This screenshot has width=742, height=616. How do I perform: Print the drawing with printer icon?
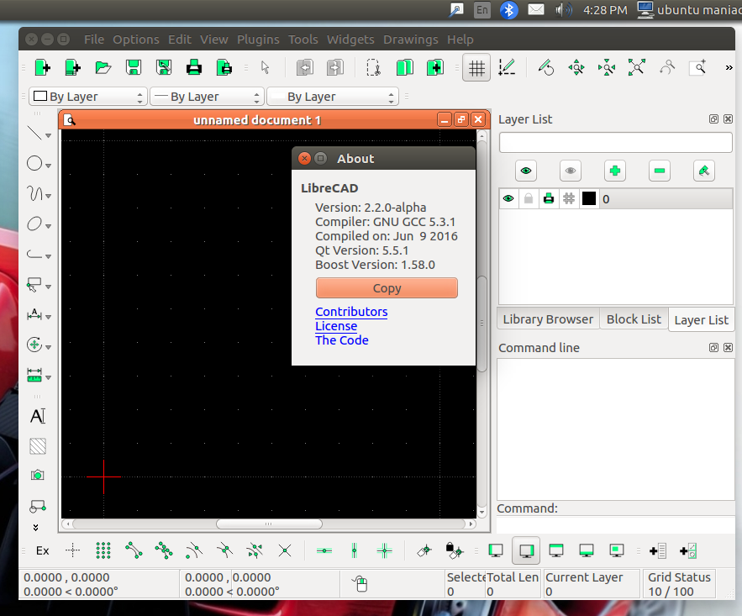pos(194,68)
